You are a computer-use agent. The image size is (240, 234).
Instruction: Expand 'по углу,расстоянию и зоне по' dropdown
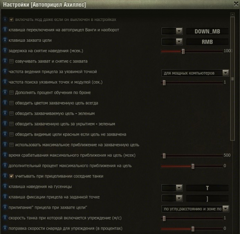pyautogui.click(x=195, y=209)
